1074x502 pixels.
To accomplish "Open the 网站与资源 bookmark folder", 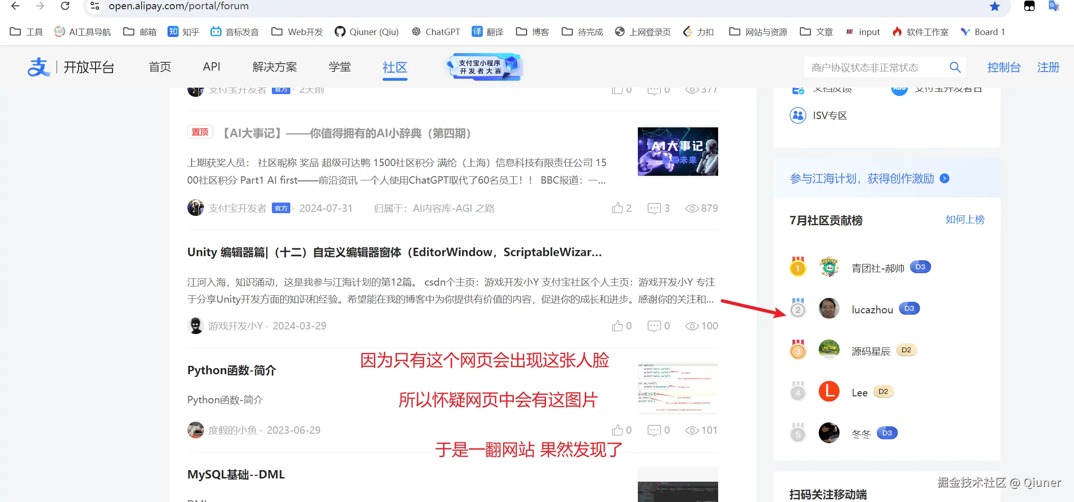I will tap(758, 32).
